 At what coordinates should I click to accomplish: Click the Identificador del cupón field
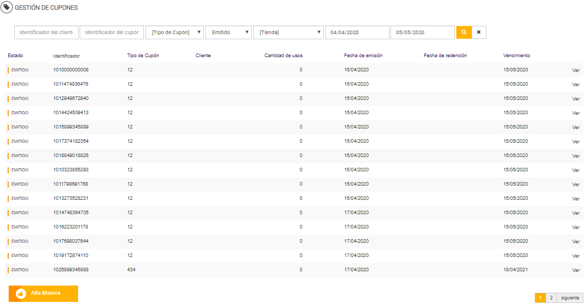(112, 32)
